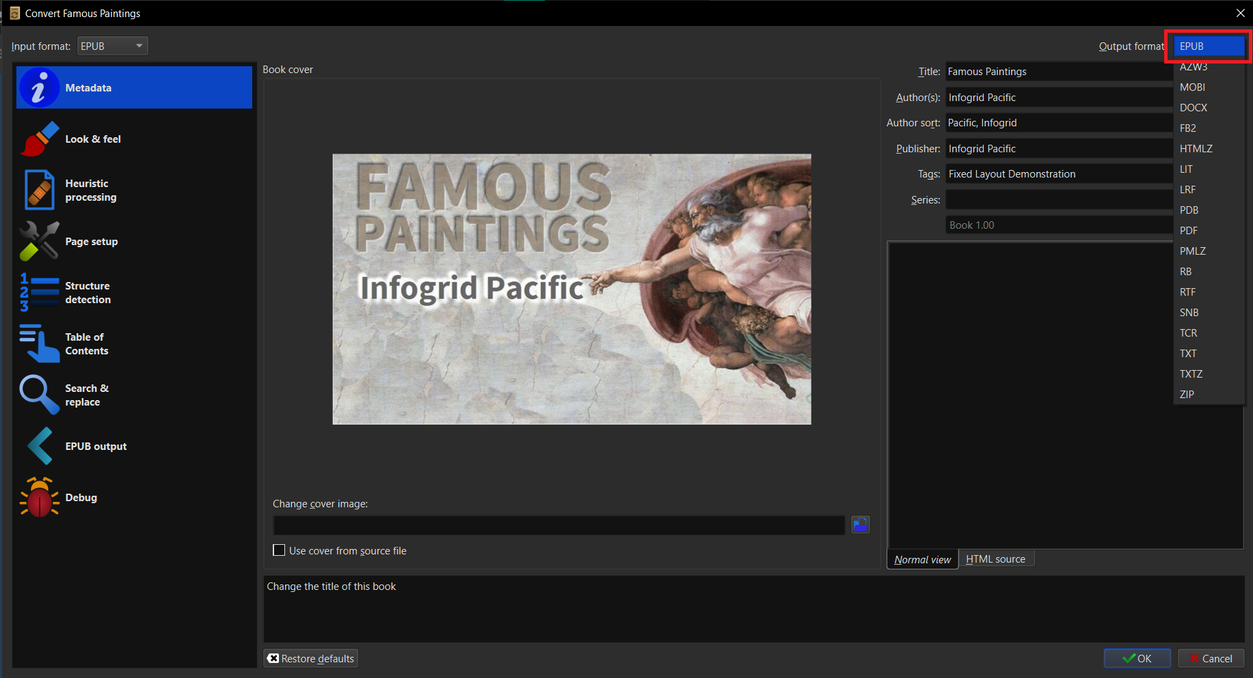Select PDF in the output format list
This screenshot has width=1253, height=678.
pyautogui.click(x=1189, y=231)
